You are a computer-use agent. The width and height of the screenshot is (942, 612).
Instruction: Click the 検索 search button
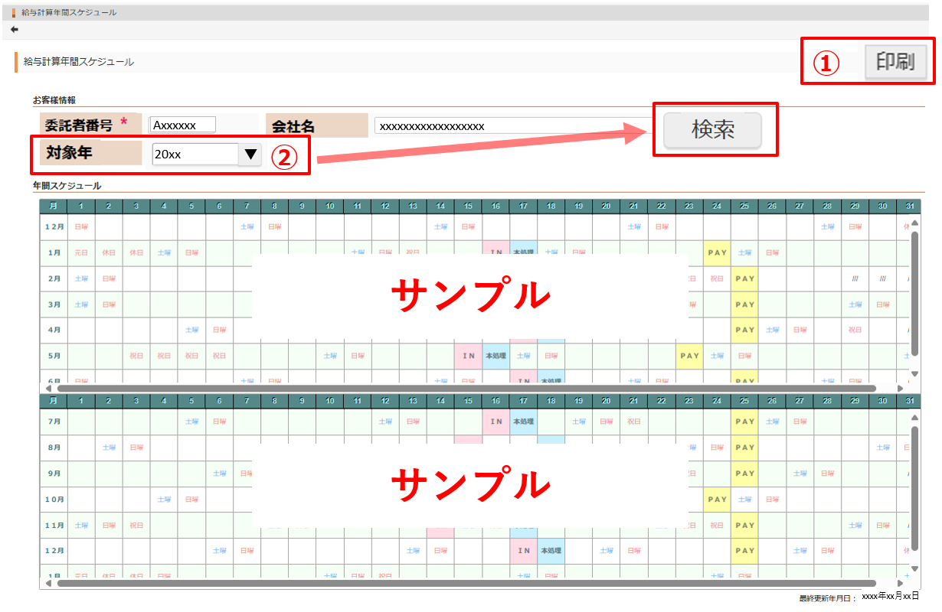pyautogui.click(x=712, y=130)
